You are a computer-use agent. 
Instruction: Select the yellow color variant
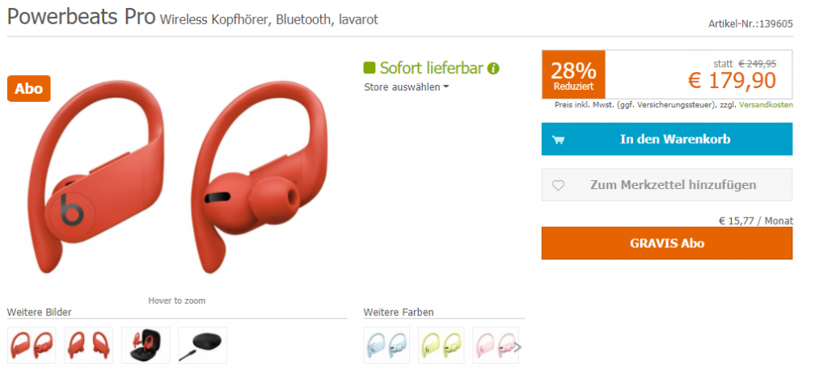441,345
